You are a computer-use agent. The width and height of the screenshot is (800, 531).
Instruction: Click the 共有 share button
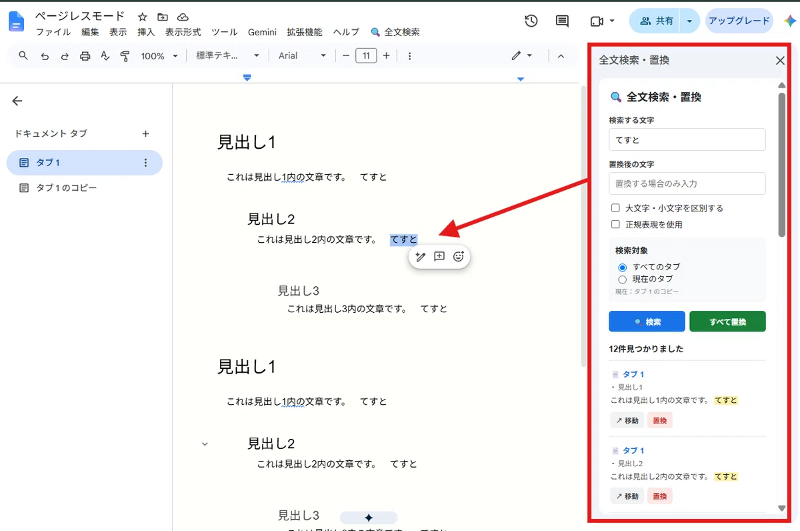pos(656,21)
